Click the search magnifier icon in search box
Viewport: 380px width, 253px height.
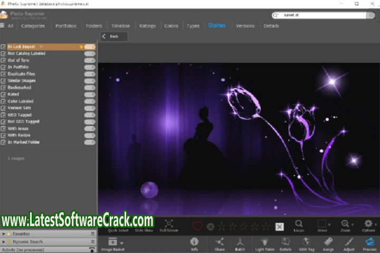(x=275, y=15)
